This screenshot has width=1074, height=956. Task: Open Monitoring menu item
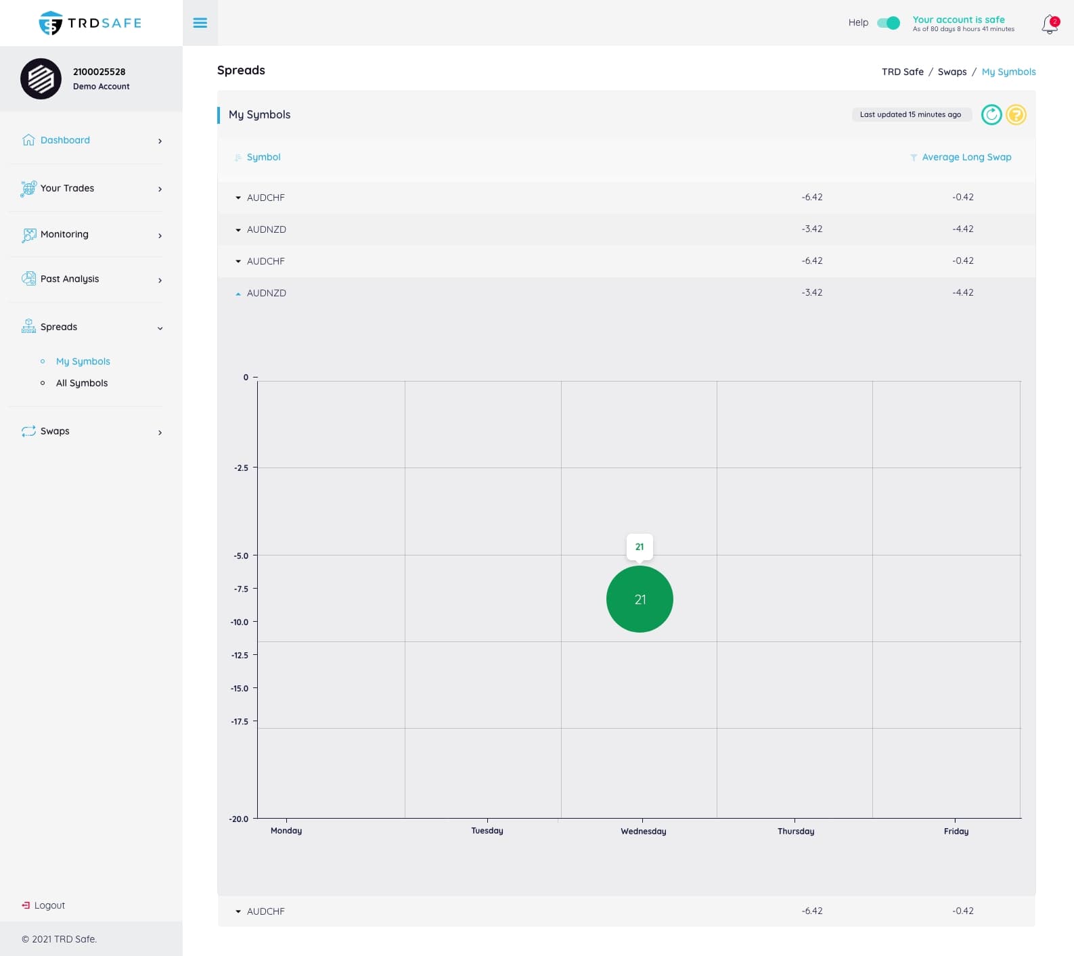coord(64,234)
